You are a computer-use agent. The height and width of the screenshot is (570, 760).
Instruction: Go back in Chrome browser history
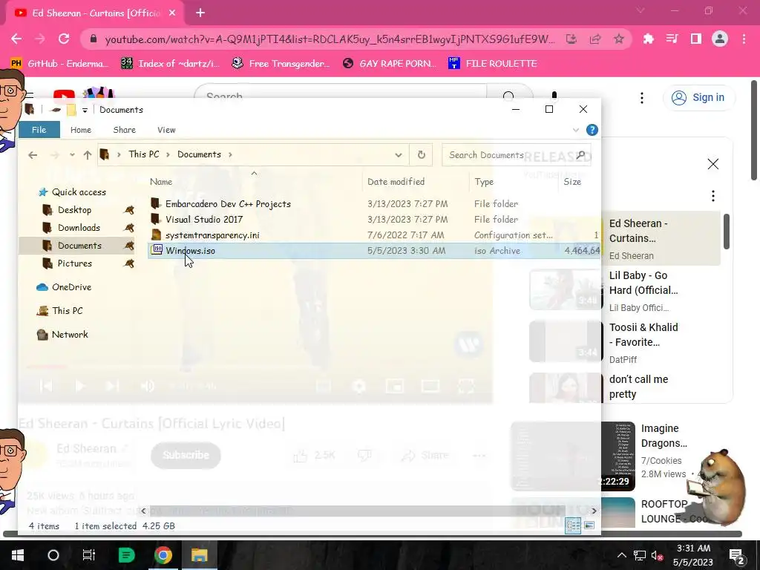click(16, 39)
